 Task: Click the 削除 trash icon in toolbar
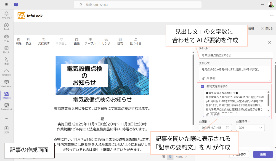(18, 41)
